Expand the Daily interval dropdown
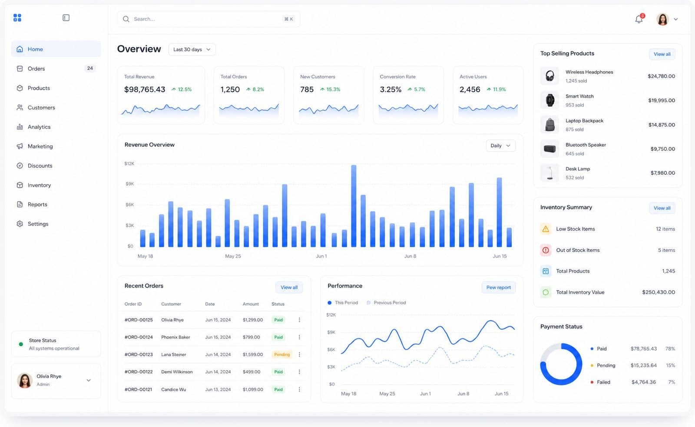 click(500, 146)
